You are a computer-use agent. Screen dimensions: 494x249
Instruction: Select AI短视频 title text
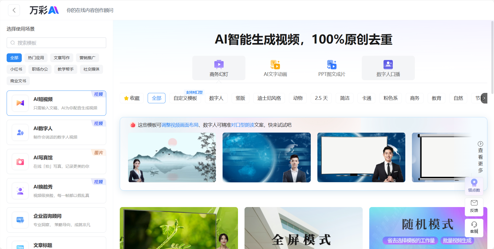[43, 99]
